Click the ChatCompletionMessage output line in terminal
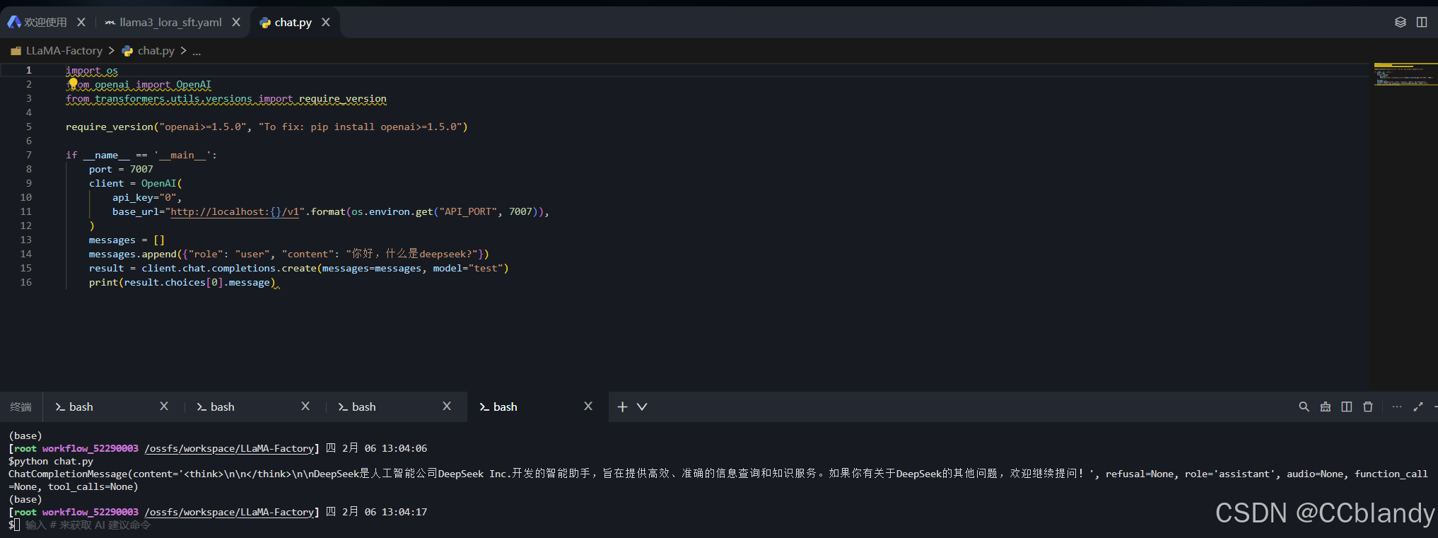1438x538 pixels. (x=718, y=480)
